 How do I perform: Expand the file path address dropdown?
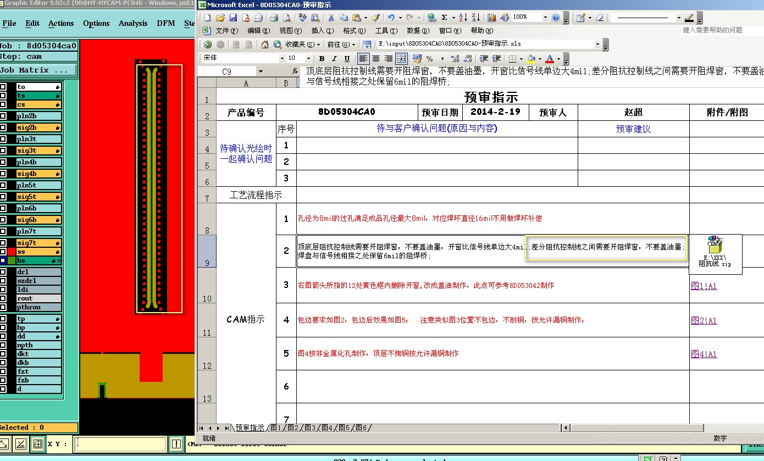tap(598, 44)
